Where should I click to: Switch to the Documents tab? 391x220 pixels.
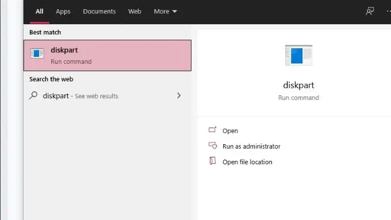point(99,11)
